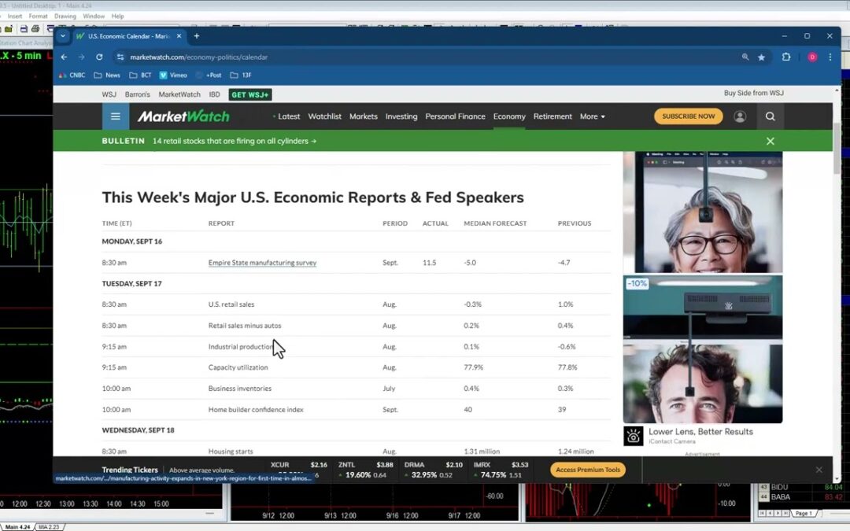Open the Markets navigation item
The height and width of the screenshot is (531, 850).
tap(363, 116)
